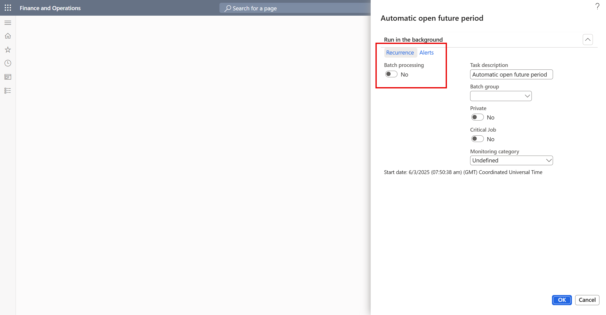The image size is (606, 315).
Task: Open the Batch group dropdown
Action: click(527, 96)
